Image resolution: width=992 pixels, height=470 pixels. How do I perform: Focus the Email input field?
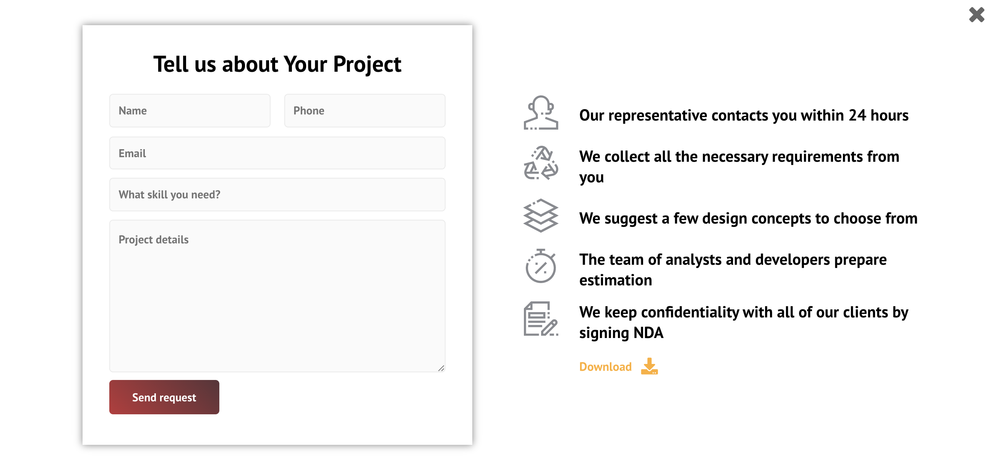[277, 153]
